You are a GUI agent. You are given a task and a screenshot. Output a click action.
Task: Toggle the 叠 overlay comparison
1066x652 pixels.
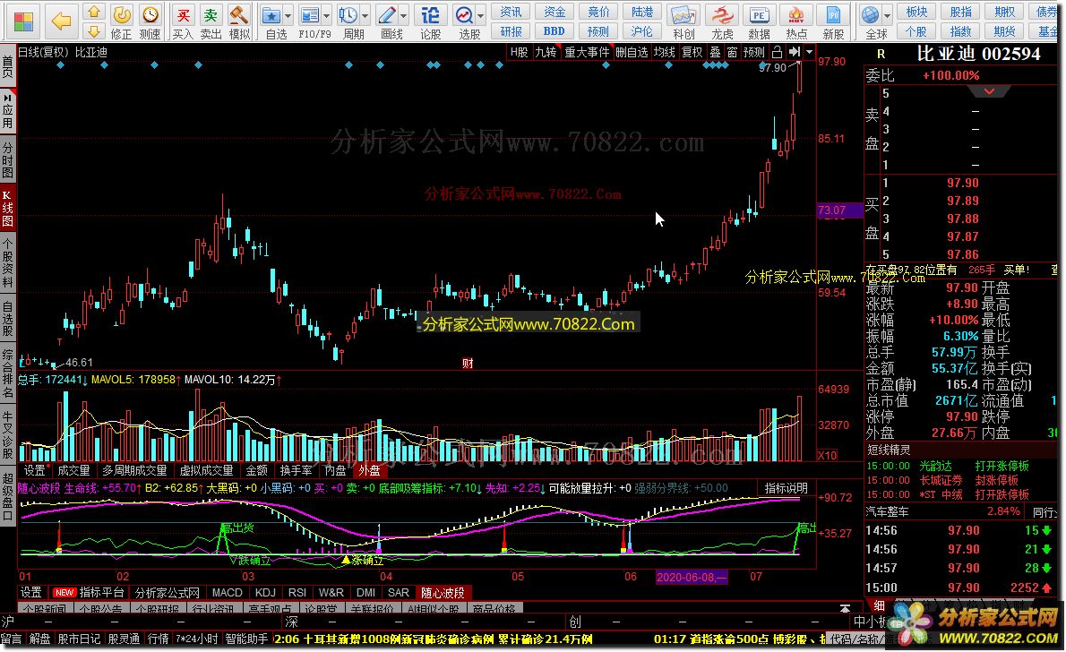[x=715, y=52]
